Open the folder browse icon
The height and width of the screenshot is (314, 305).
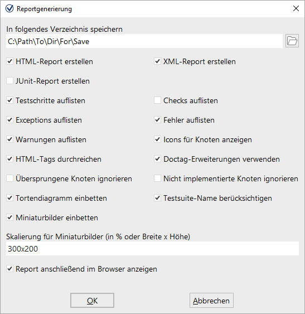coord(292,41)
